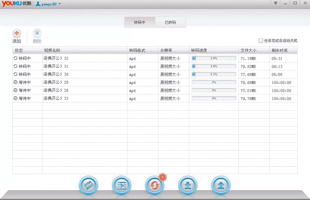Click the 9.2% progress bar
Screen dimensions: 310x200
214,74
